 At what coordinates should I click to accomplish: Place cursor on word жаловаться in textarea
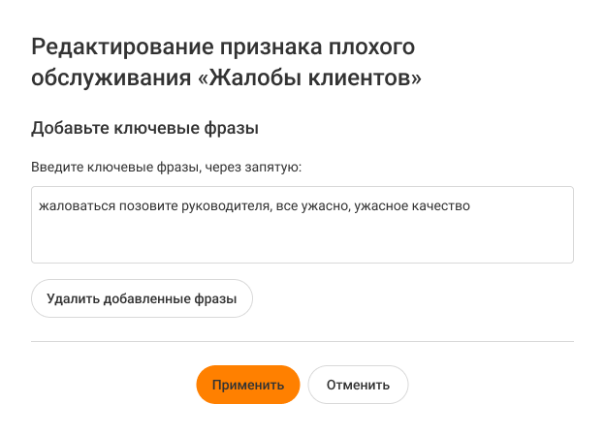tap(73, 206)
